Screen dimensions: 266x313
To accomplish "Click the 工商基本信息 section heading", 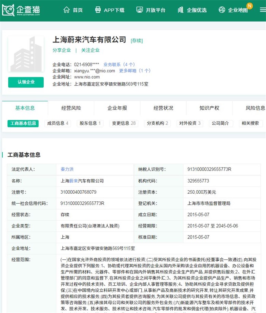I will [24, 155].
